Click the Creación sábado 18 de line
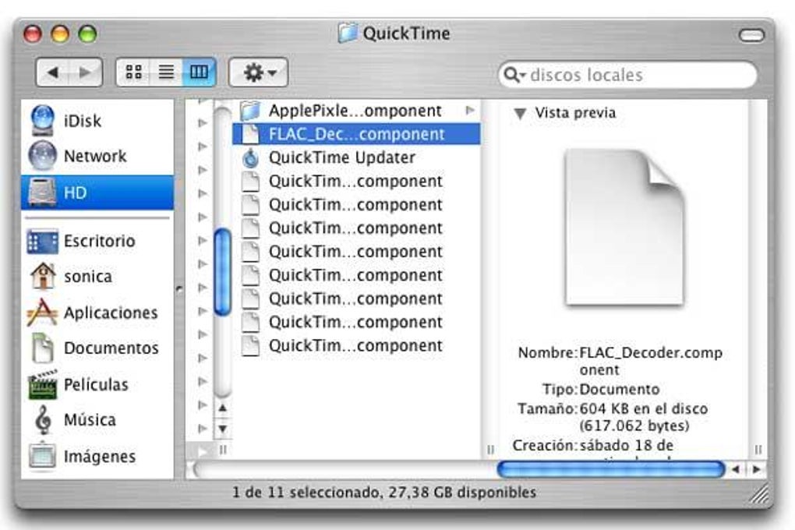 (592, 445)
